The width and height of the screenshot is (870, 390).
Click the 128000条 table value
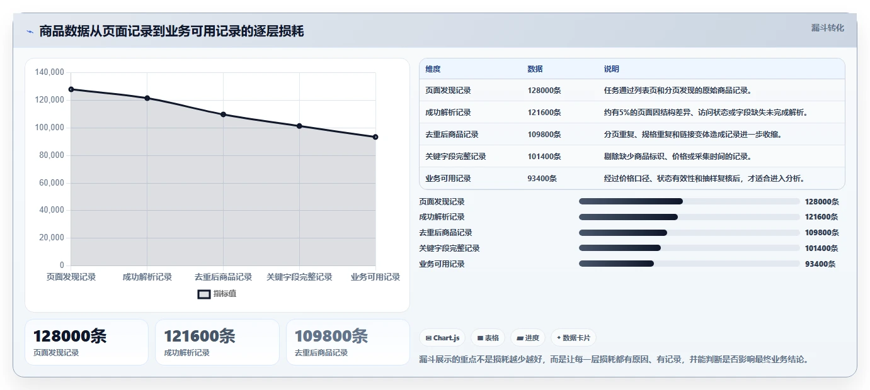544,91
